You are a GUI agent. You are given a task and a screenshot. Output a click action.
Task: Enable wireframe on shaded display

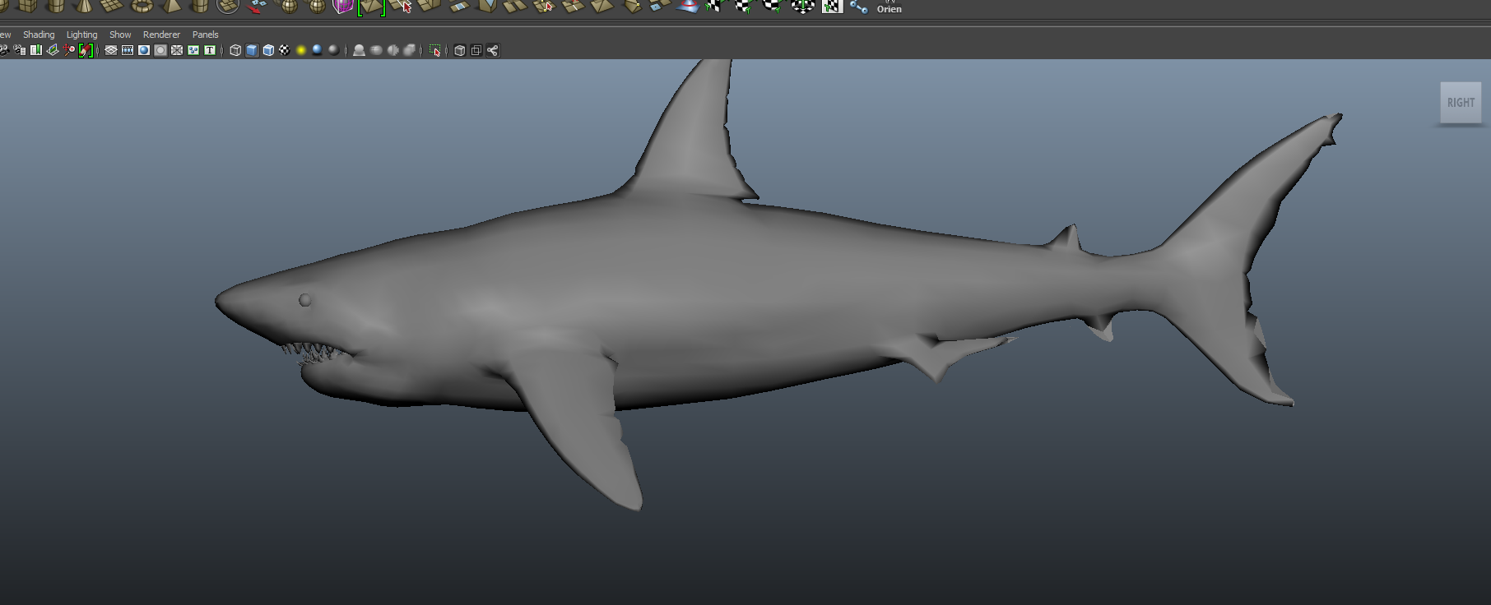(x=268, y=51)
